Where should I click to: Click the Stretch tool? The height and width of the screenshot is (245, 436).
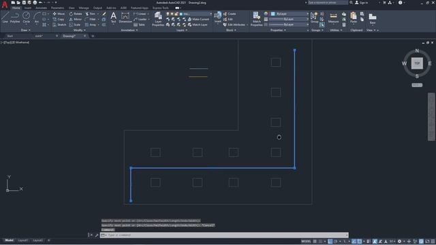pyautogui.click(x=59, y=24)
